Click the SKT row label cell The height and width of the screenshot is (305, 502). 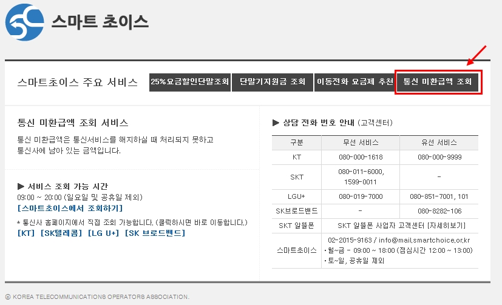coord(297,177)
